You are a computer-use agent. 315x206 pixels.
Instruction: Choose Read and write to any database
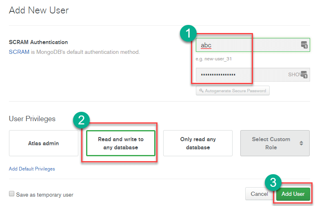click(121, 143)
